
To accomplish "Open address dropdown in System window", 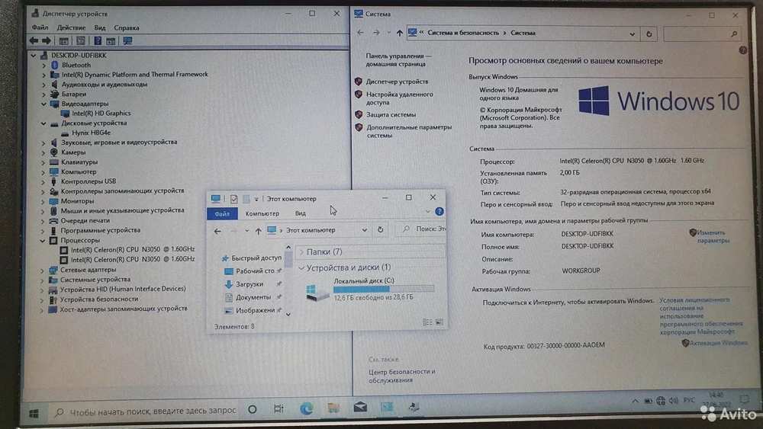I will [x=632, y=34].
